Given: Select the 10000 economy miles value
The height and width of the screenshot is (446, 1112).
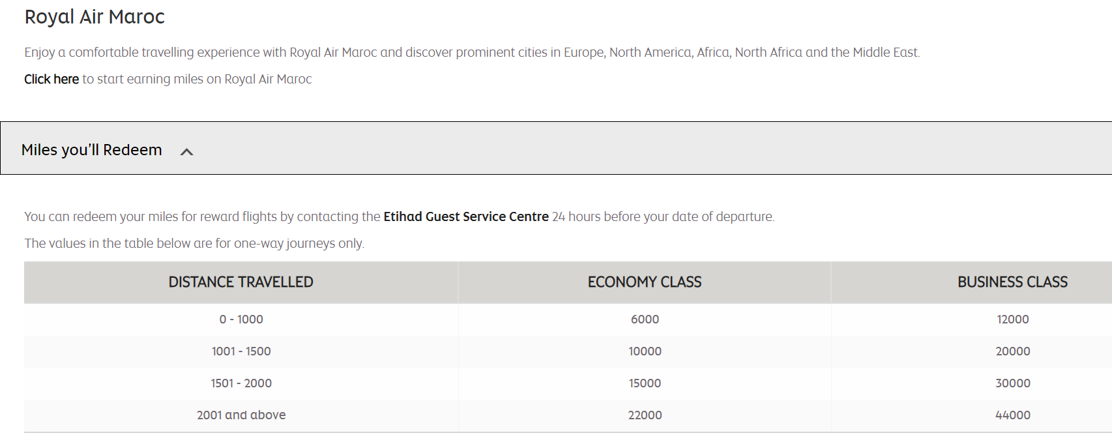Looking at the screenshot, I should pos(645,351).
